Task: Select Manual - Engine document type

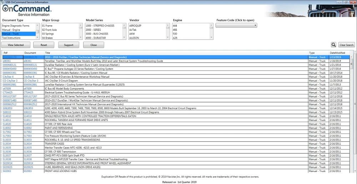Action: [x=11, y=30]
